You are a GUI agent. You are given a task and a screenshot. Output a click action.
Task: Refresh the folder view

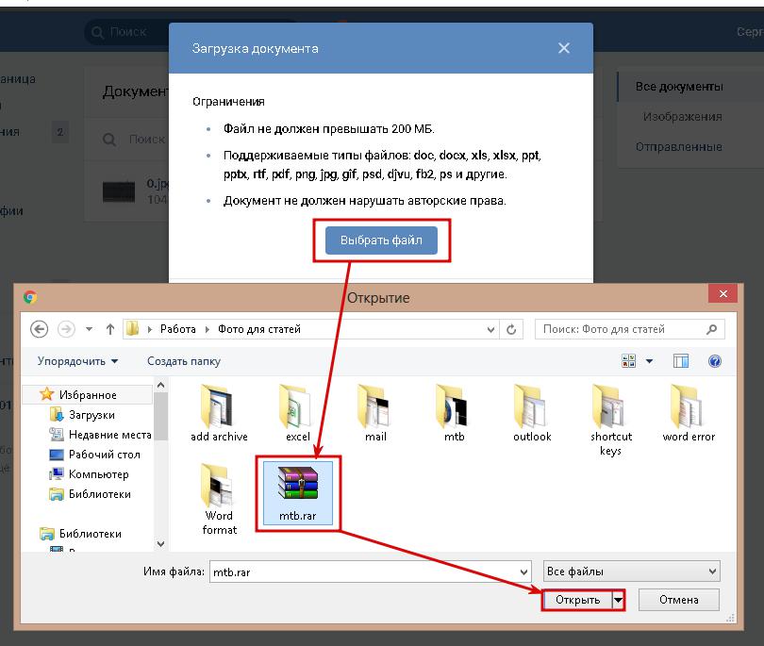click(x=511, y=330)
